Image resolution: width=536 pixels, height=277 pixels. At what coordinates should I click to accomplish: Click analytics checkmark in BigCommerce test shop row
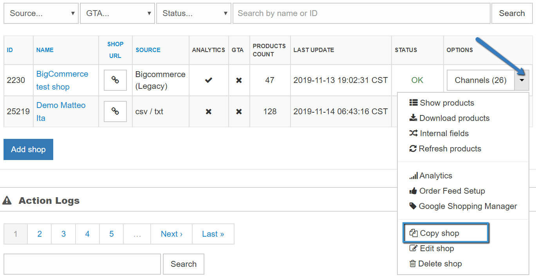pyautogui.click(x=209, y=80)
